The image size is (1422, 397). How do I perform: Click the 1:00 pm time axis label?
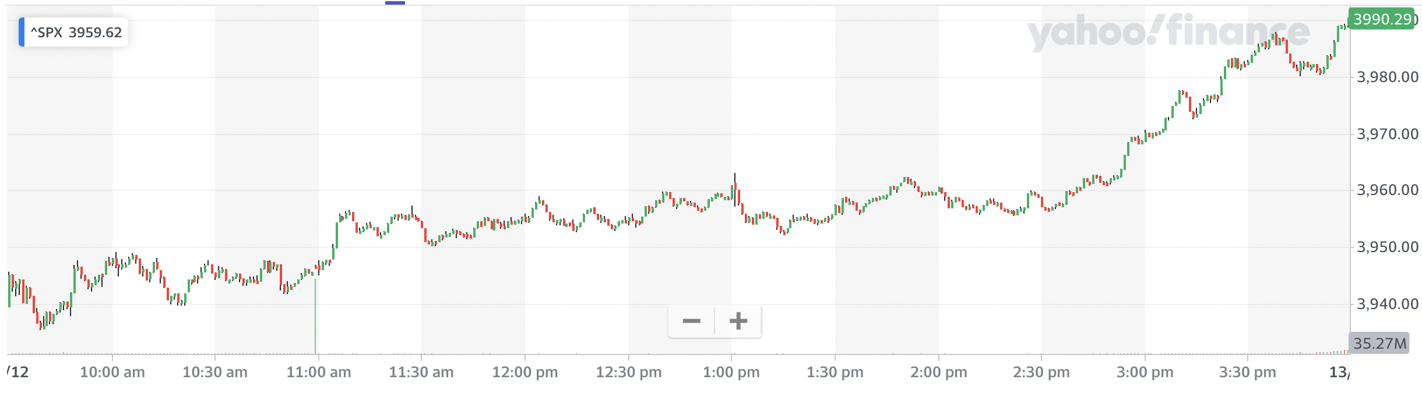[731, 373]
